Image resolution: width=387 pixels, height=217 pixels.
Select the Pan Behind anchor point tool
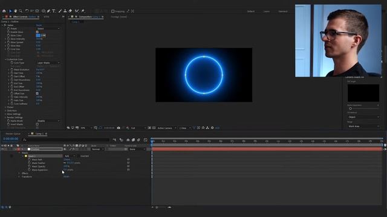(x=37, y=11)
